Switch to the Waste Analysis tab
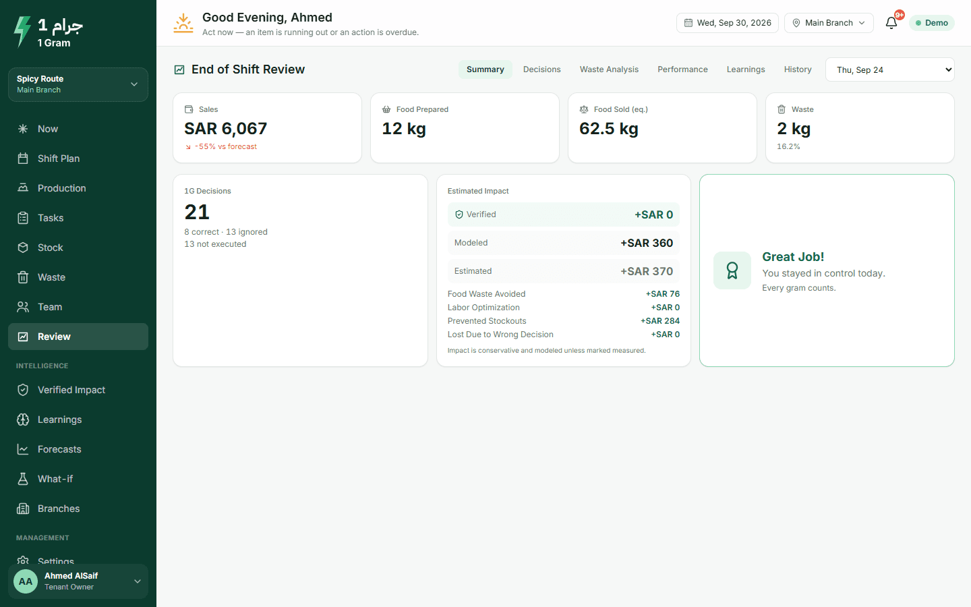 pyautogui.click(x=609, y=69)
